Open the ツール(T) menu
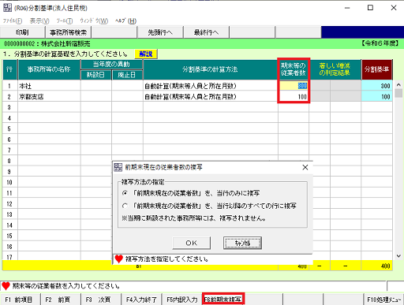The image size is (404, 305). click(x=65, y=20)
